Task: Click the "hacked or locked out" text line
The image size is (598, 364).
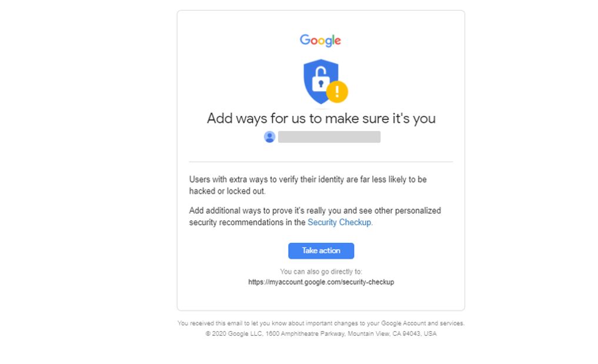Action: tap(228, 191)
